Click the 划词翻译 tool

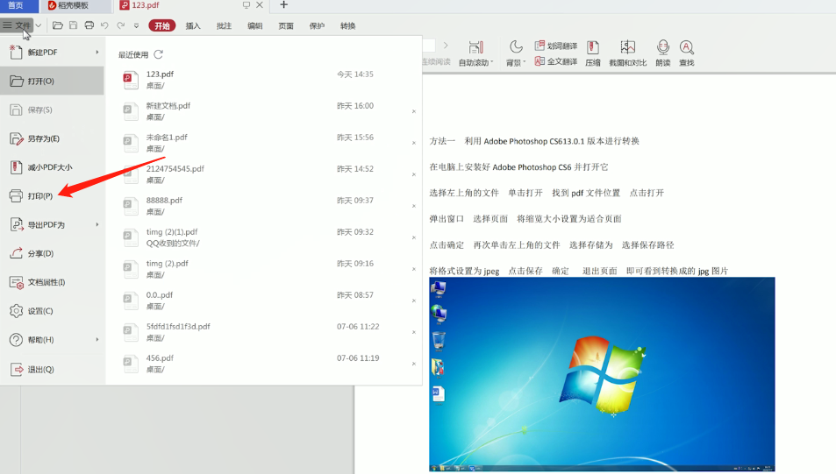pyautogui.click(x=556, y=46)
